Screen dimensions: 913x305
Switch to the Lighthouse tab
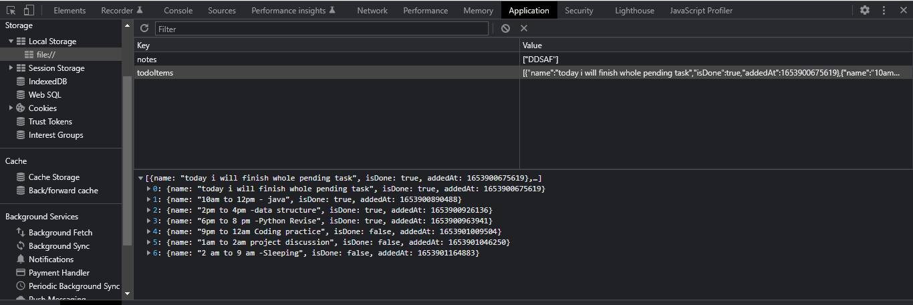coord(635,10)
